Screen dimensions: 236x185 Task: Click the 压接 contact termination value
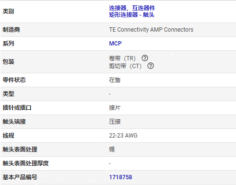tap(115, 122)
